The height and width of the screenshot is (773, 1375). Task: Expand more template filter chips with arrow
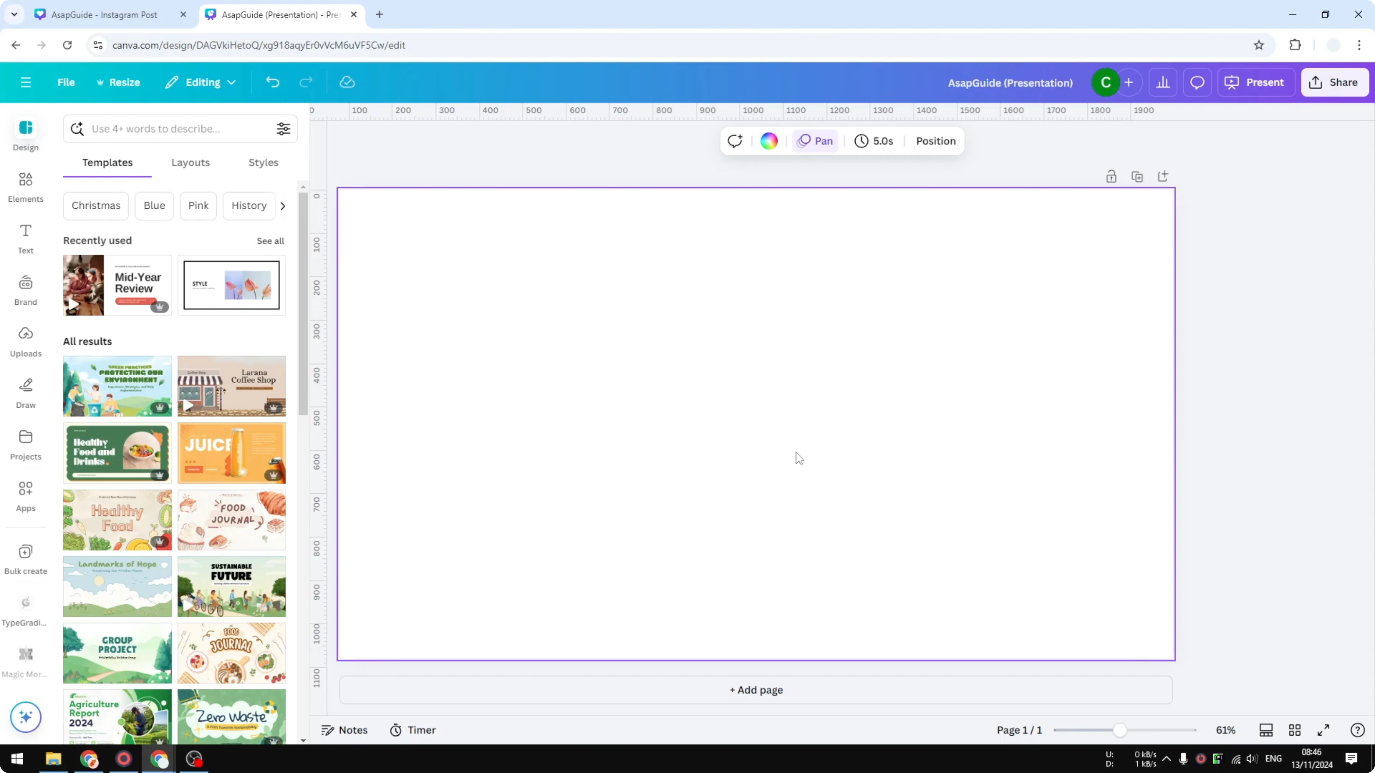pos(282,205)
